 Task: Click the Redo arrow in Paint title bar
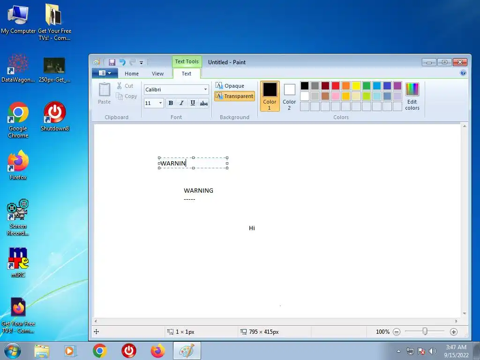click(132, 62)
